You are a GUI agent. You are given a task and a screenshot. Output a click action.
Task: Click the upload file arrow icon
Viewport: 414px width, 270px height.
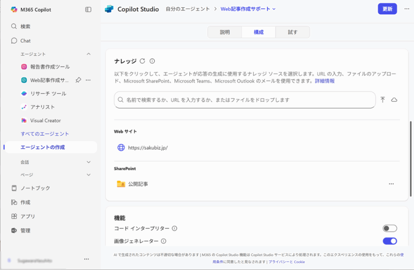pos(382,99)
